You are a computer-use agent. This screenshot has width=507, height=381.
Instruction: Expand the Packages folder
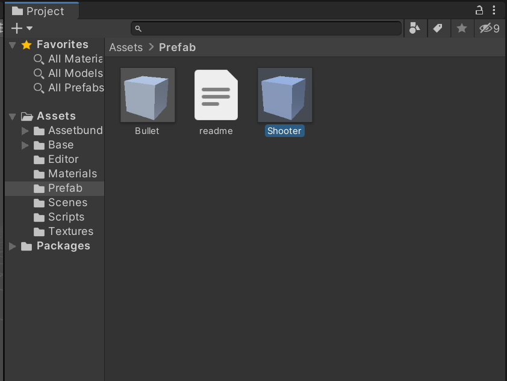pyautogui.click(x=13, y=246)
